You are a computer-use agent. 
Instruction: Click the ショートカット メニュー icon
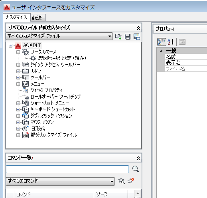click(26, 103)
